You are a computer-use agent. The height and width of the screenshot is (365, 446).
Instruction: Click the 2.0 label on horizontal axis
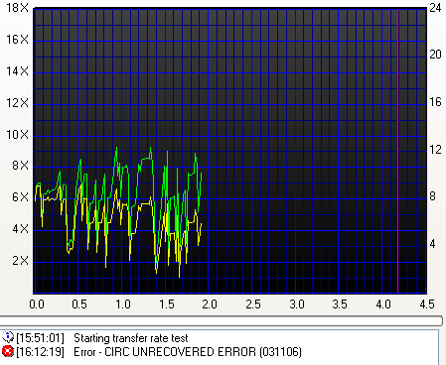tap(210, 304)
